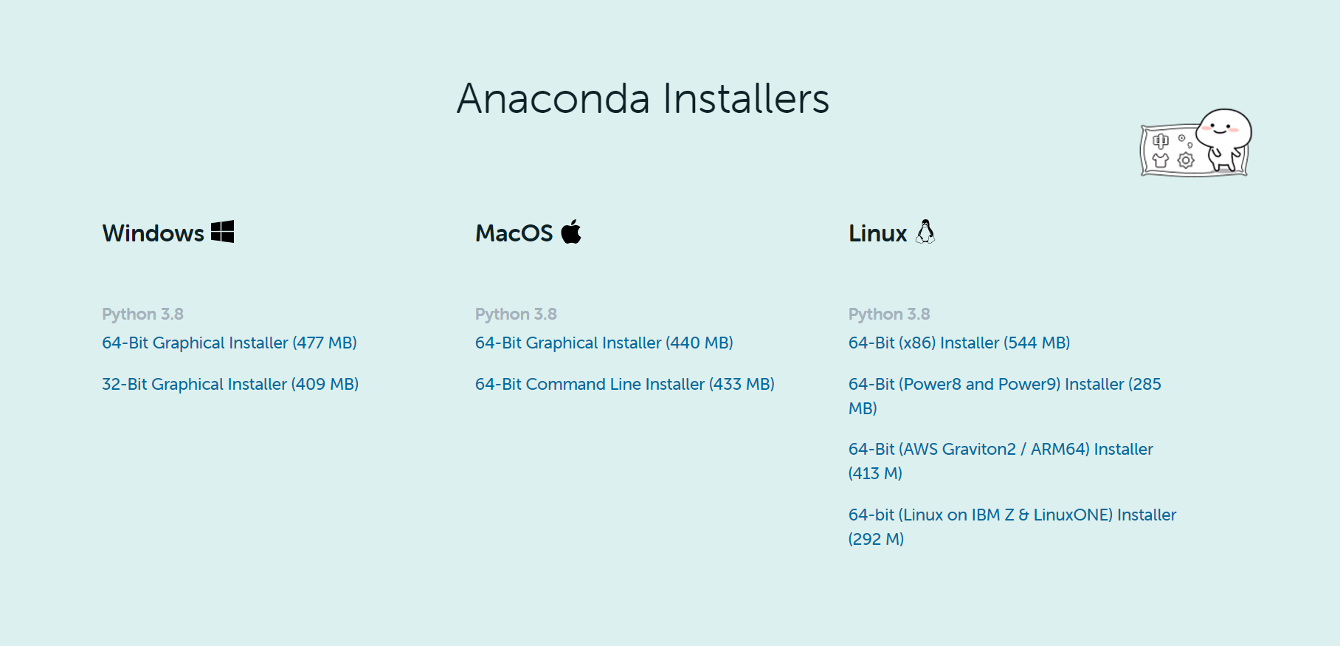1340x646 pixels.
Task: Download Power8 and Power9 Installer
Action: pyautogui.click(x=1005, y=396)
